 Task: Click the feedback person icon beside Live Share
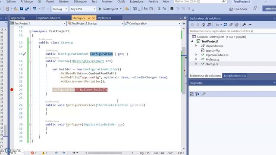click(255, 9)
